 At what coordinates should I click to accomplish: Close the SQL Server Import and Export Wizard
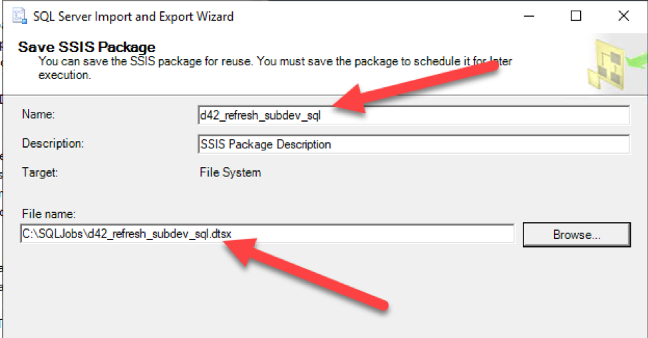point(623,16)
